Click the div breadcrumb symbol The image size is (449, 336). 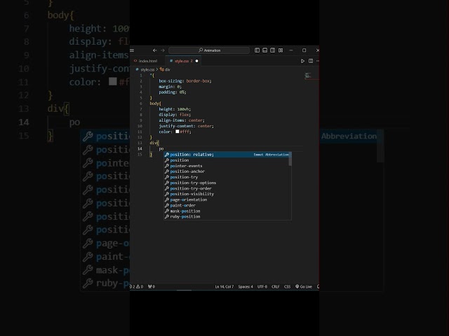tap(165, 69)
